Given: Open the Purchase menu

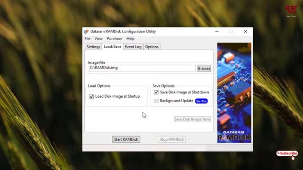Looking at the screenshot, I should coord(115,39).
